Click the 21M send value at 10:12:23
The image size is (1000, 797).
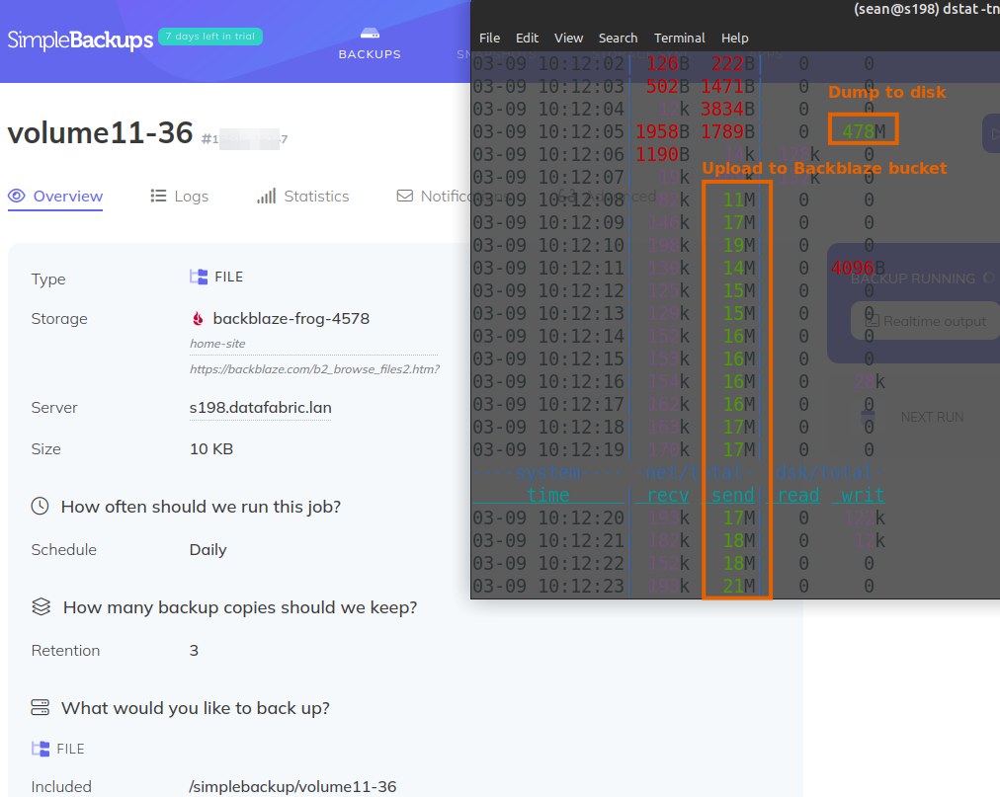point(738,586)
